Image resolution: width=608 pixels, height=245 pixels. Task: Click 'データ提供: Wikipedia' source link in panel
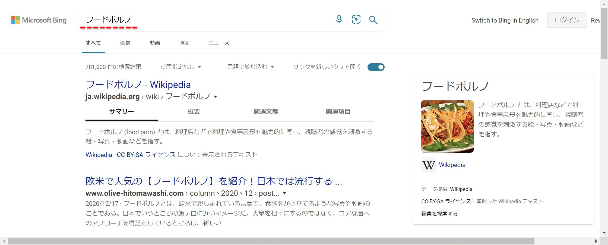(x=461, y=189)
